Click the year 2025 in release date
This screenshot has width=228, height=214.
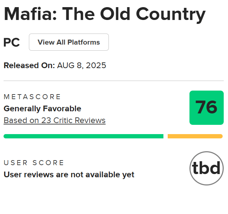pos(96,65)
